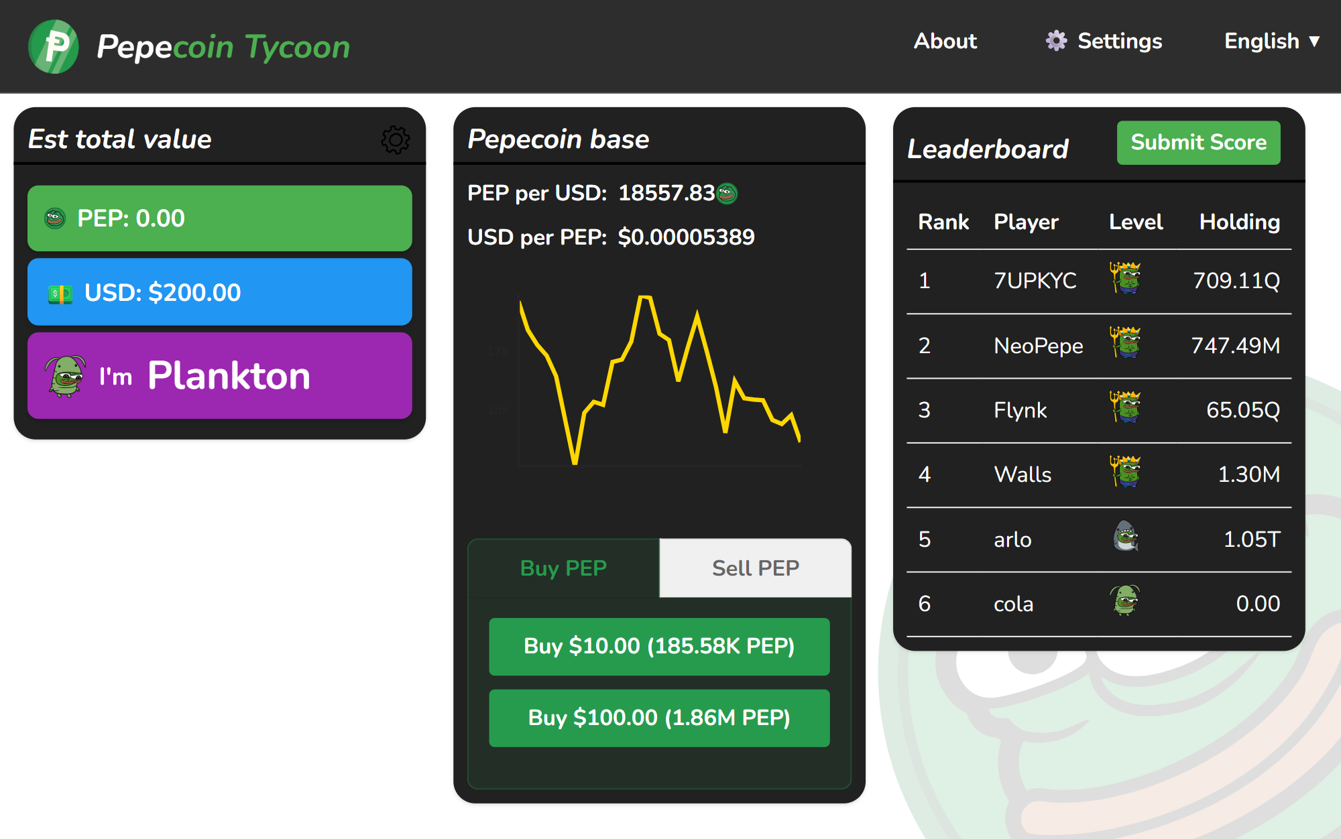This screenshot has width=1341, height=839.
Task: Click Buy $10.00 (185.58K PEP) button
Action: [x=659, y=647]
